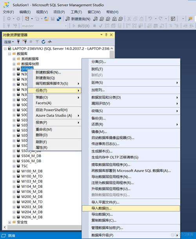Click the new project icon in toolbar
Viewport: 196px width, 239px height.
tap(27, 19)
